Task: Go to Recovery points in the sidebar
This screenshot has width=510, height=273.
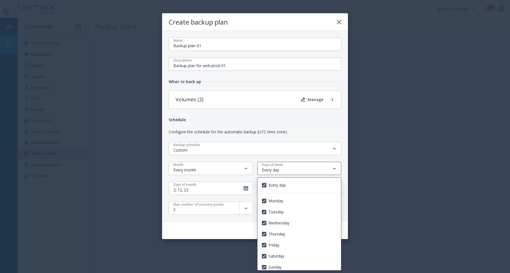Action: (46, 165)
